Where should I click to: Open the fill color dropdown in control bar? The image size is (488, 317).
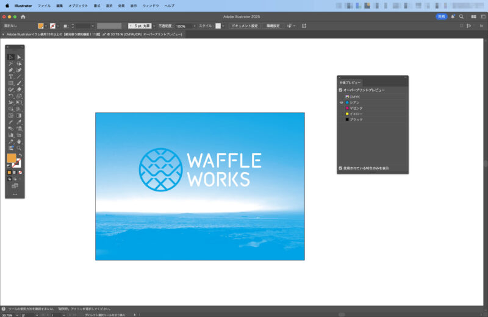coord(46,26)
